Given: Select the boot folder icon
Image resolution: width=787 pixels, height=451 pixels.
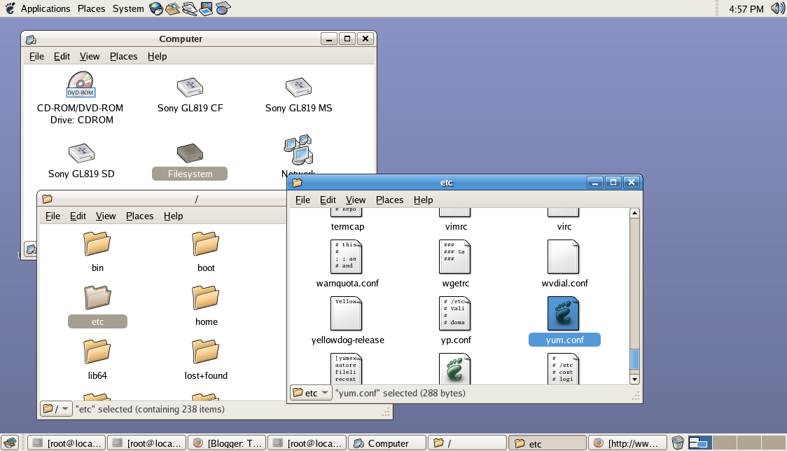Looking at the screenshot, I should (x=206, y=244).
